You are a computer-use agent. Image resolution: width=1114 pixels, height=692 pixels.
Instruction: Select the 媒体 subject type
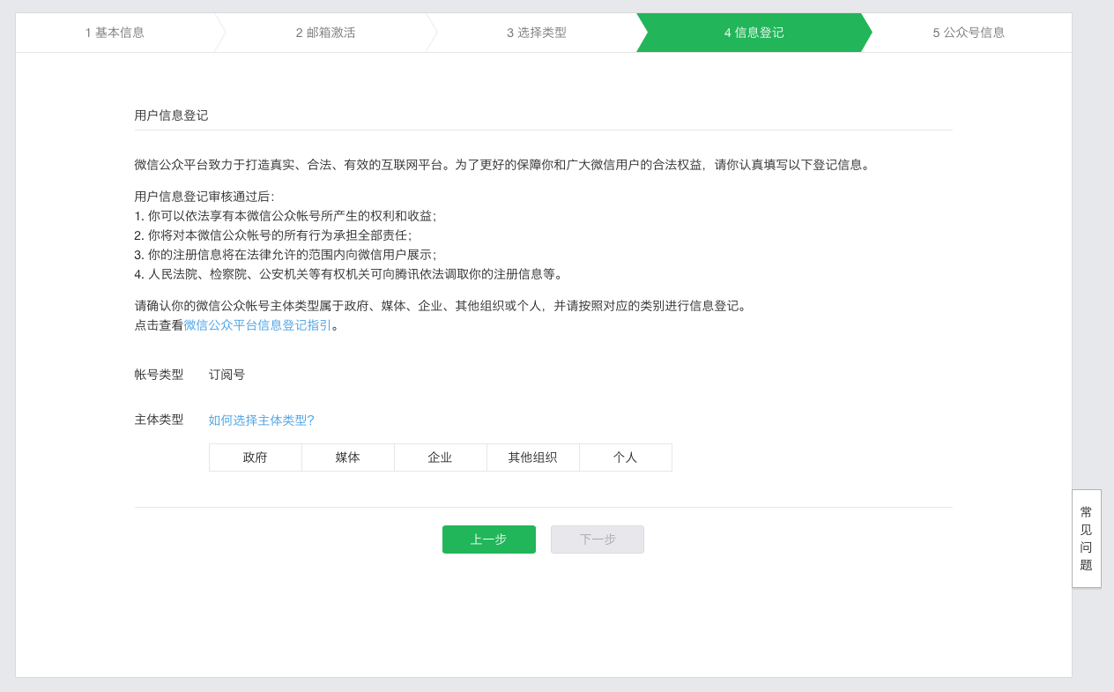pyautogui.click(x=347, y=458)
